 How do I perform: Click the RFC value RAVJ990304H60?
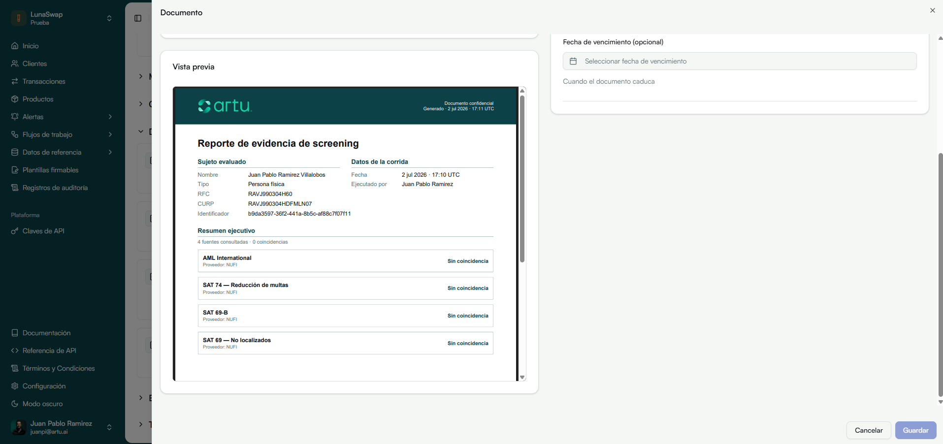click(270, 194)
